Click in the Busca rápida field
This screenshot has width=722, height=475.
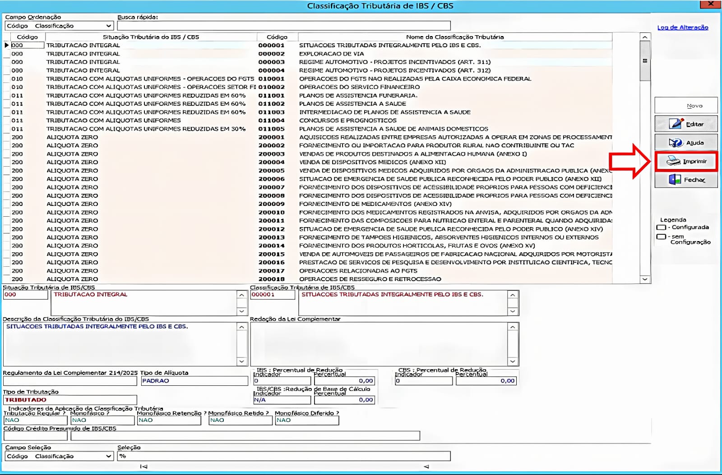click(x=283, y=26)
